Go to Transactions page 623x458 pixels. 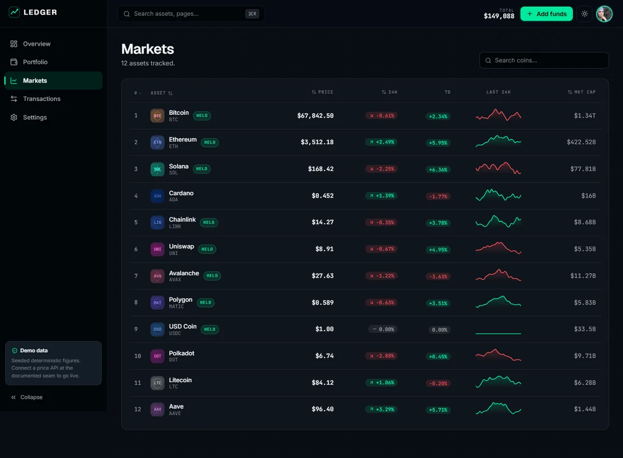pyautogui.click(x=53, y=99)
